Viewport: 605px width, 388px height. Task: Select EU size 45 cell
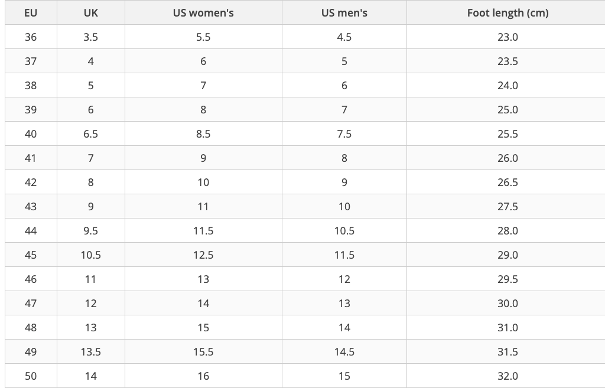31,255
